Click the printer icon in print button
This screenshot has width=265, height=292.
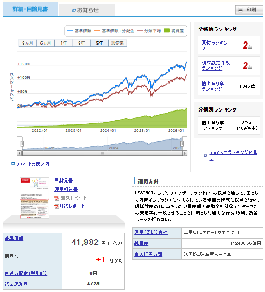pos(240,10)
